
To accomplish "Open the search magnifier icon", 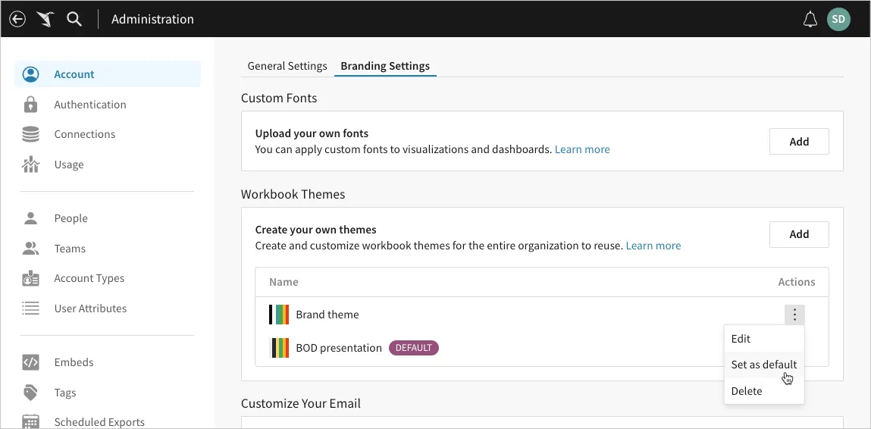I will (74, 20).
